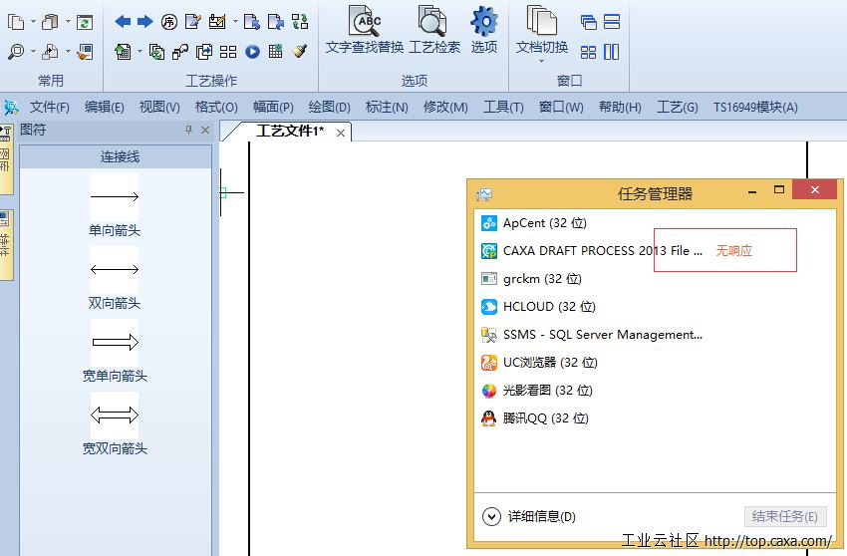Click the grid table icon beside the brush
This screenshot has height=556, width=847.
pyautogui.click(x=275, y=52)
